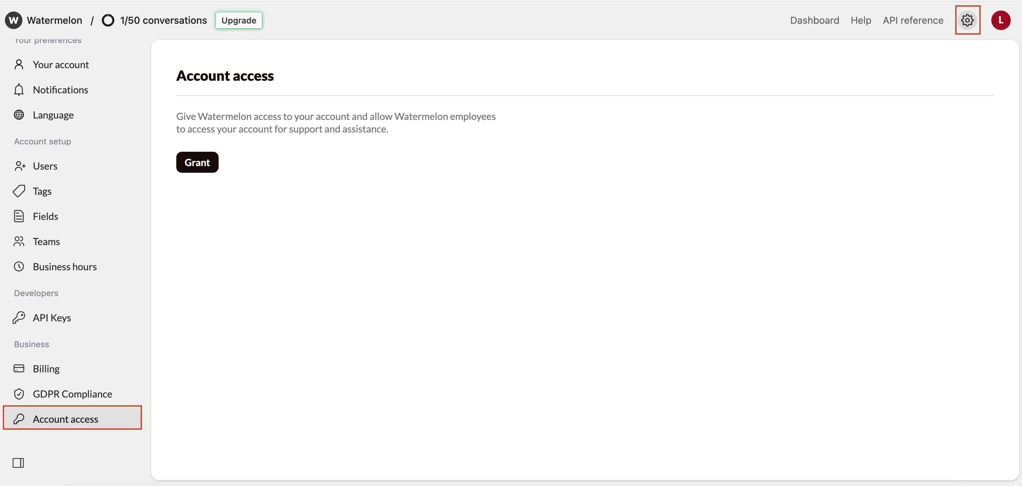
Task: Click the Watermelon W logo icon
Action: [14, 20]
